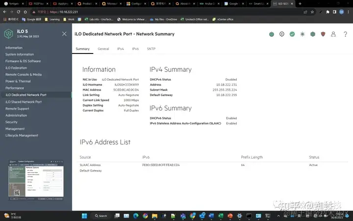The image size is (353, 221).
Task: Open Management in the sidebar
Action: [15, 129]
